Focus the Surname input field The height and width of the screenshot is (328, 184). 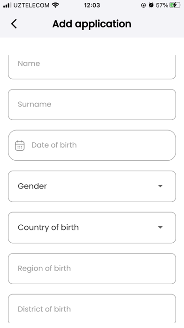tap(92, 105)
